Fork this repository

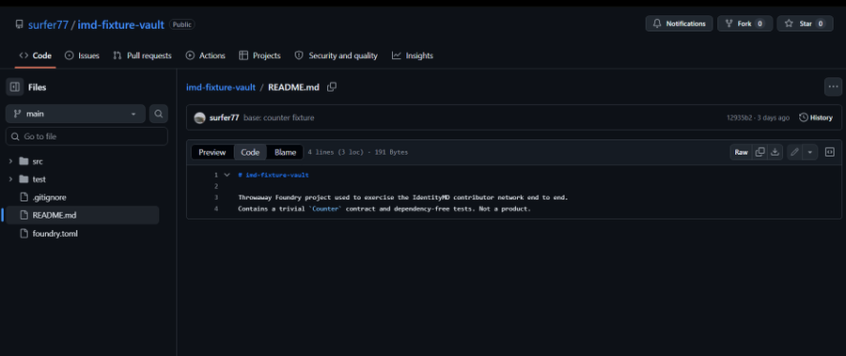point(744,23)
